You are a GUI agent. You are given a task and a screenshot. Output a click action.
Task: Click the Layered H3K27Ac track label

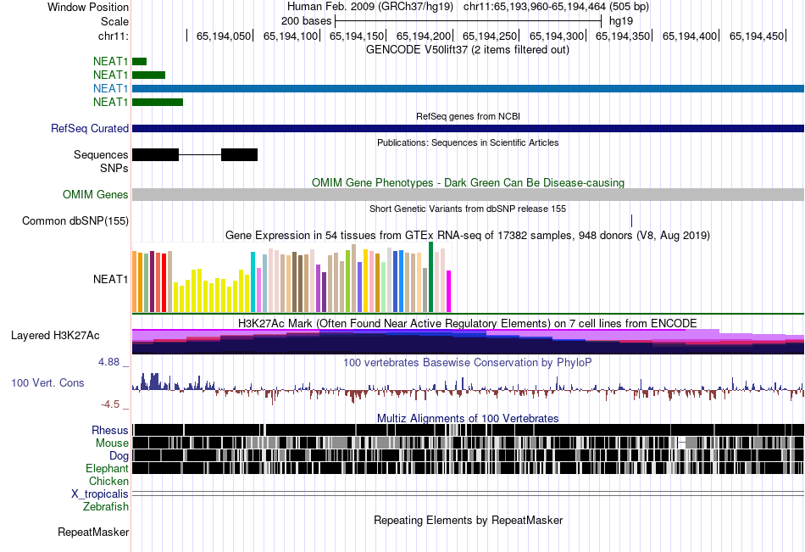tap(55, 336)
